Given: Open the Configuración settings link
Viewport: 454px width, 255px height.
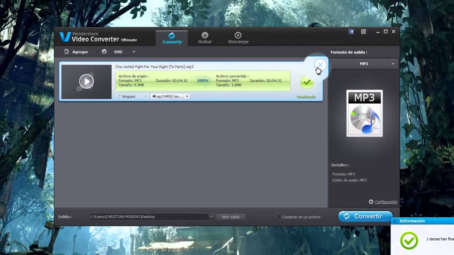Looking at the screenshot, I should pyautogui.click(x=386, y=202).
